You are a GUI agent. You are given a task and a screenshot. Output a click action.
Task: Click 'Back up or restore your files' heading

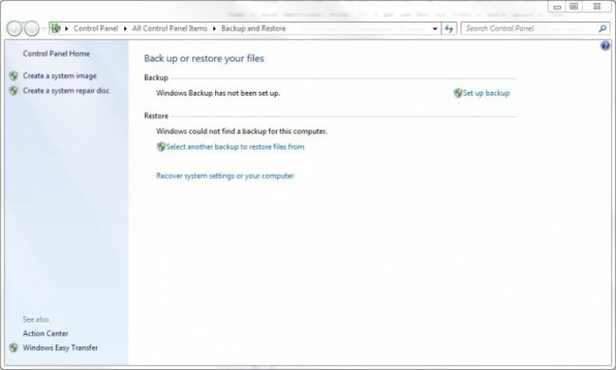coord(204,59)
